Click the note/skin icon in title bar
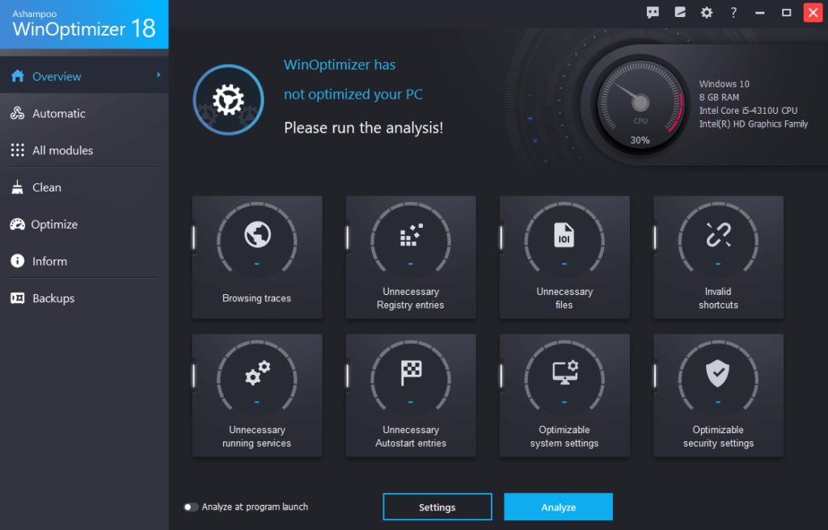The width and height of the screenshot is (828, 530). click(680, 12)
